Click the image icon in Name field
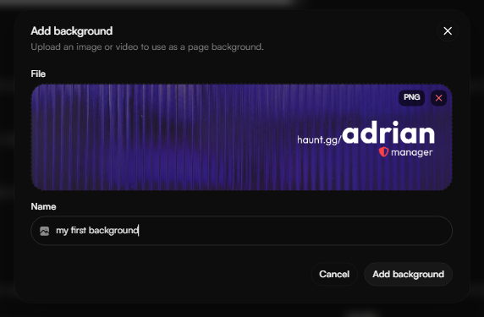The height and width of the screenshot is (317, 484). 45,231
